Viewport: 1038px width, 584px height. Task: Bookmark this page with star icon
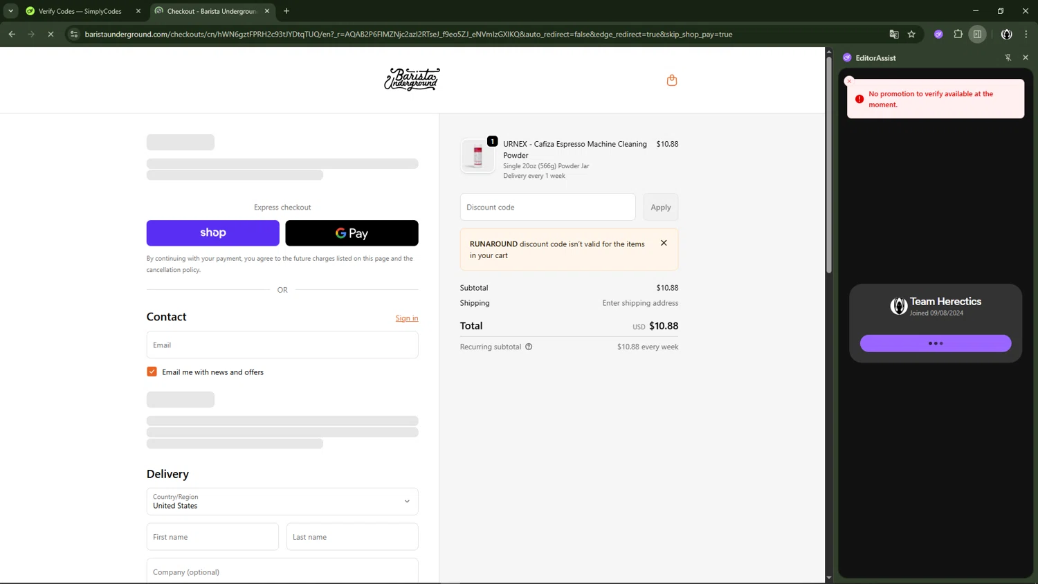point(911,34)
